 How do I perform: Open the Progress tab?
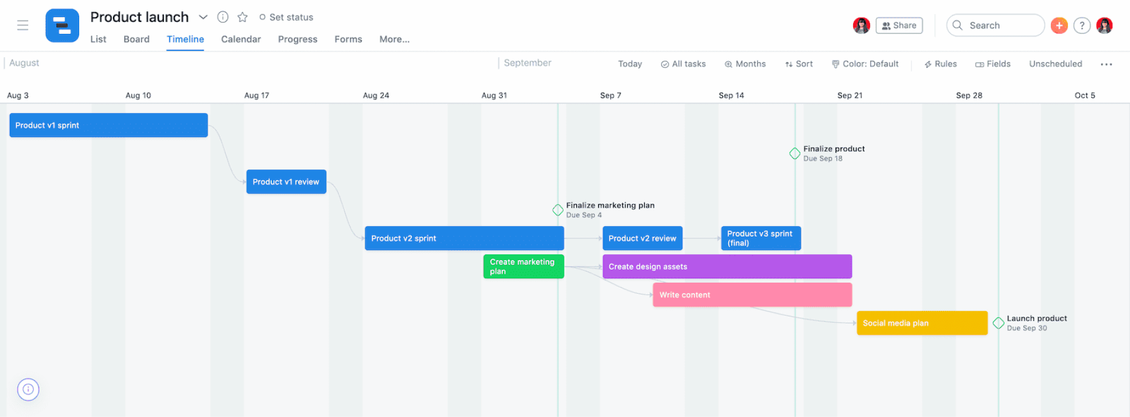[x=298, y=39]
